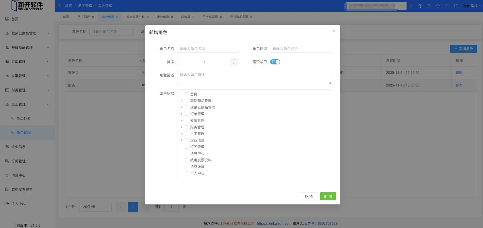Close the 新增角色 dialog with X icon
This screenshot has width=483, height=228.
[x=334, y=31]
